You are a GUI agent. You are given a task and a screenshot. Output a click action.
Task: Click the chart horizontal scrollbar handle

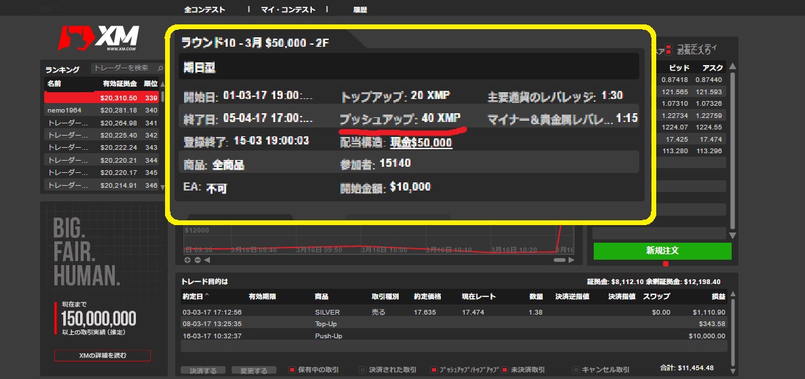coord(559,260)
